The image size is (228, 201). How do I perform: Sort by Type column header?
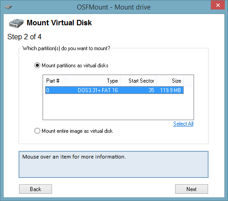(x=93, y=81)
